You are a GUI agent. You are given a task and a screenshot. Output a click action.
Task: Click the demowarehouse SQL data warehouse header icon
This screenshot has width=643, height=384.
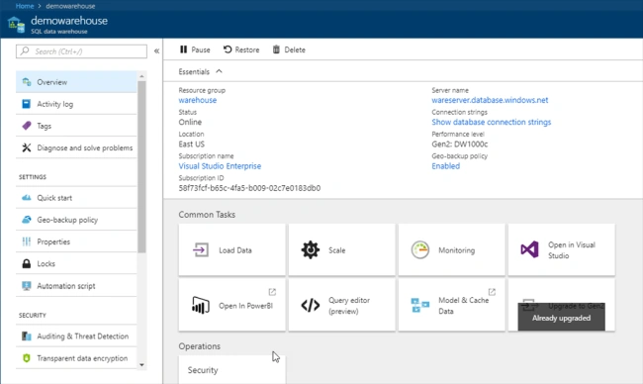click(x=16, y=25)
